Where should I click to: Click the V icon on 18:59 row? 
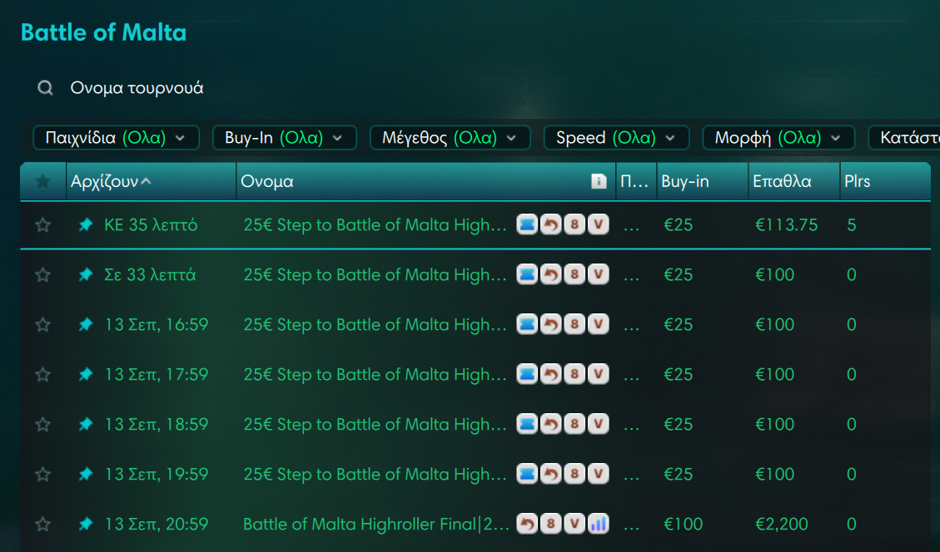click(x=598, y=424)
